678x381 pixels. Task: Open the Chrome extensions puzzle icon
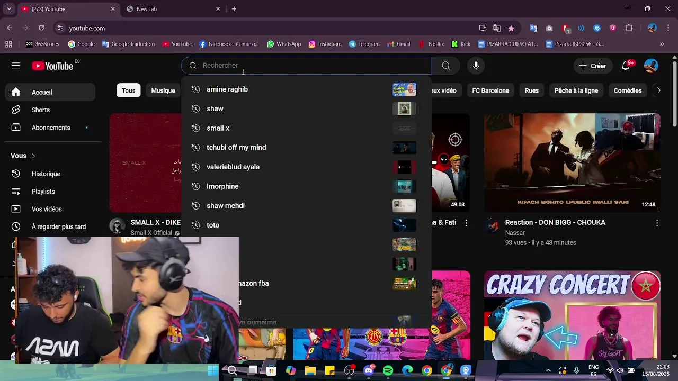pos(629,28)
